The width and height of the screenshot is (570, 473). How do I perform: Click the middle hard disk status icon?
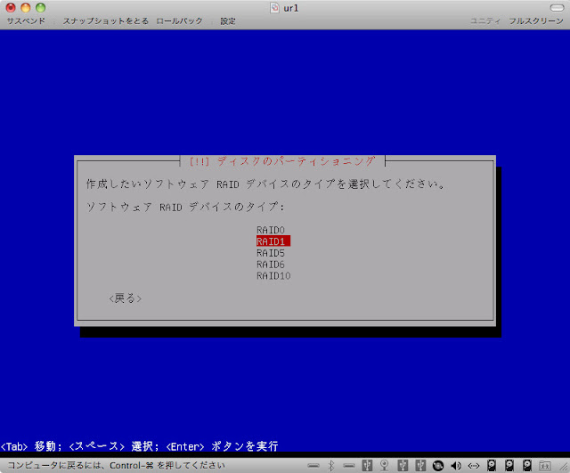(x=509, y=465)
